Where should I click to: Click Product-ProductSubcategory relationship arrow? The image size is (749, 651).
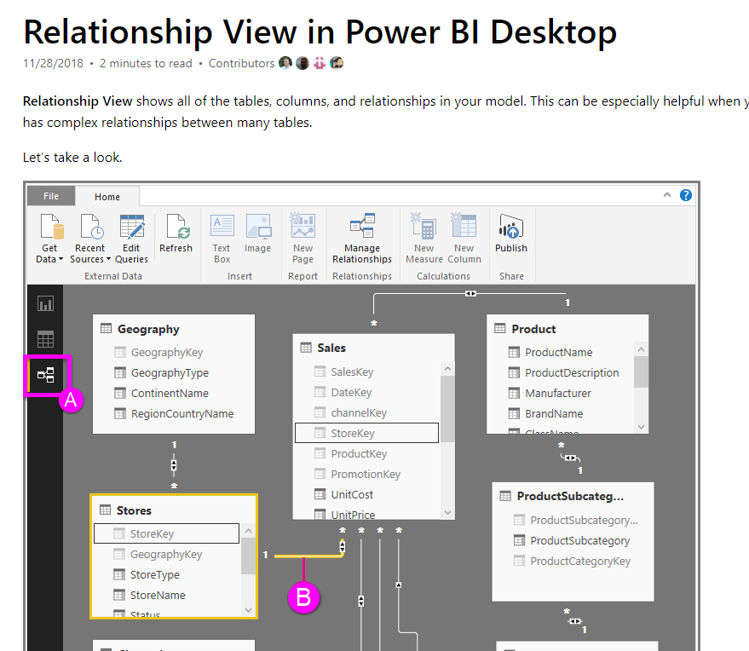coord(570,458)
